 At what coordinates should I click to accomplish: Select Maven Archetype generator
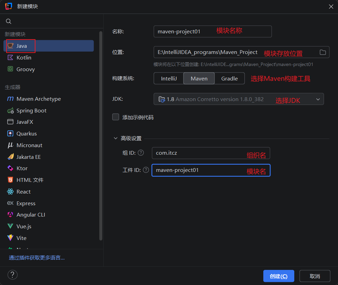click(x=49, y=99)
